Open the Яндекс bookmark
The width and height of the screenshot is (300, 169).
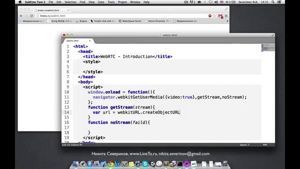click(82, 21)
